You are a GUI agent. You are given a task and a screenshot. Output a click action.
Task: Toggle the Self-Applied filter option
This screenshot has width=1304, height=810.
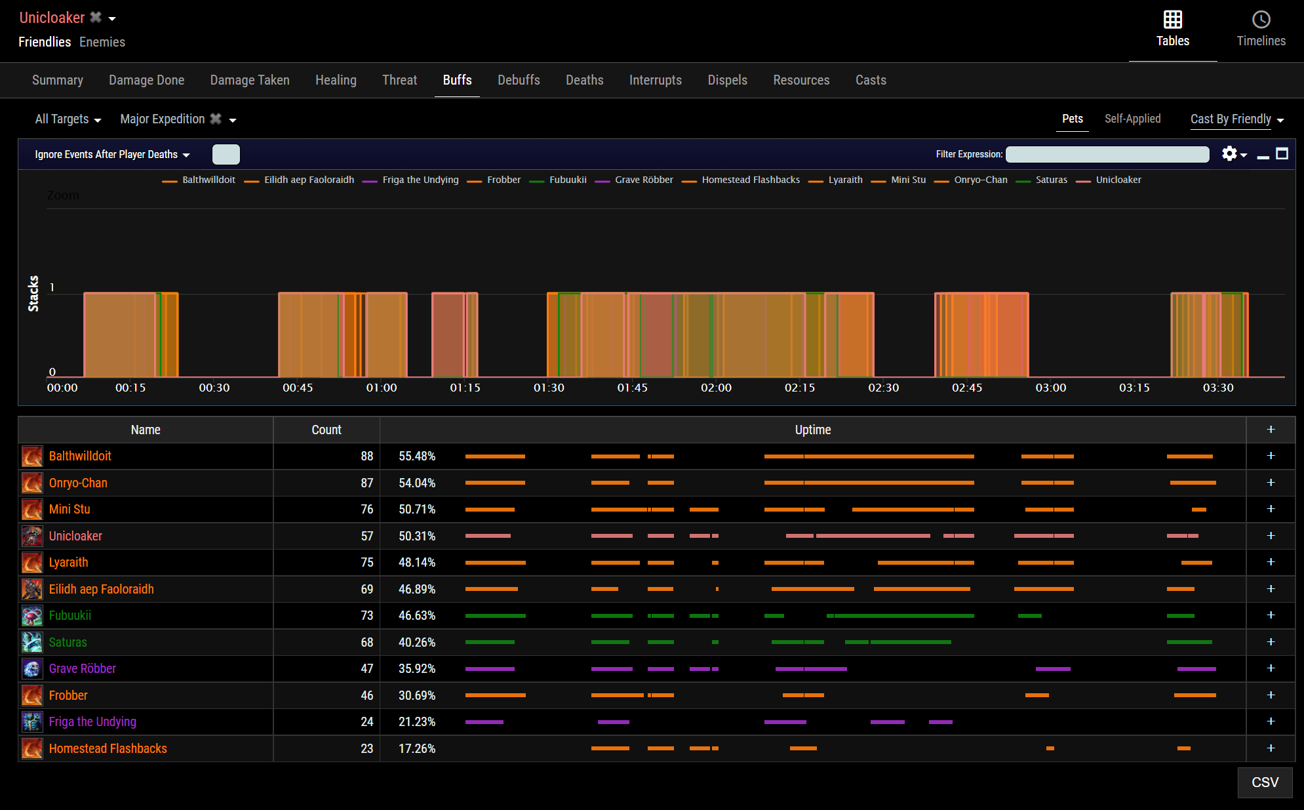click(1132, 119)
